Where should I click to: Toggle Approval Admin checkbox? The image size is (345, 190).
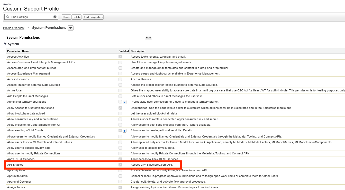120,176
